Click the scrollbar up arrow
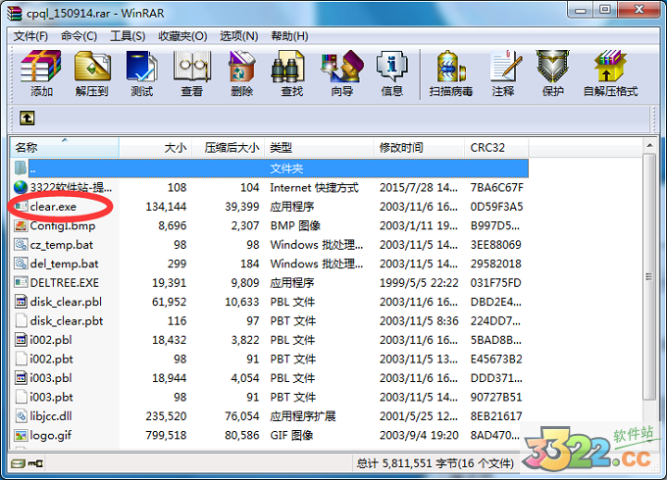 coord(649,145)
